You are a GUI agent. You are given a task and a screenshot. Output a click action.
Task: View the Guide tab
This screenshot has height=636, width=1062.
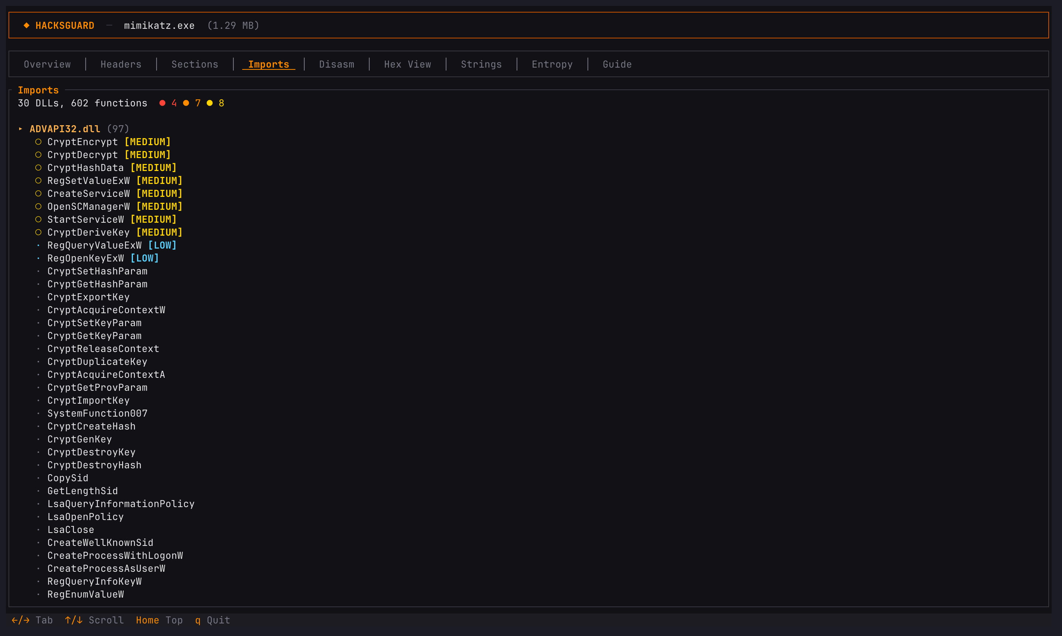(617, 64)
